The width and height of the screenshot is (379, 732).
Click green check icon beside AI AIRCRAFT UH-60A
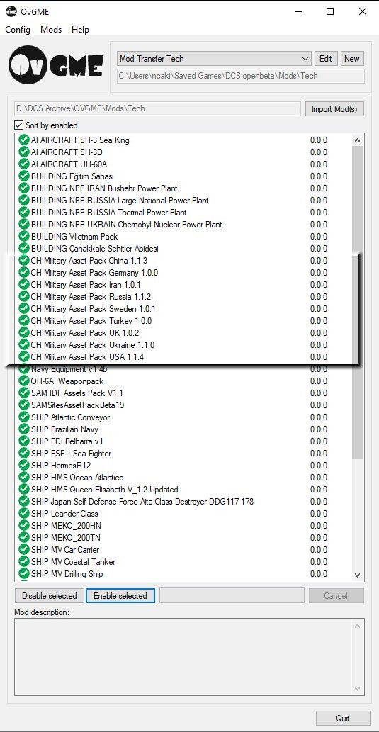tap(23, 164)
